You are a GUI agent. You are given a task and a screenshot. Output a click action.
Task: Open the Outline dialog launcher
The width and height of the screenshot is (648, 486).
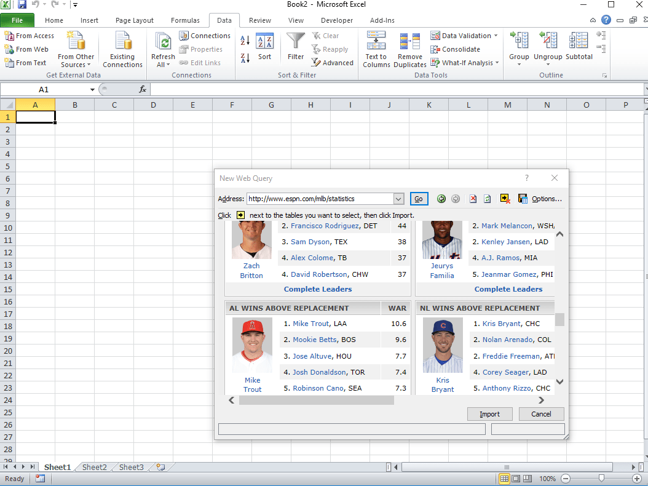pyautogui.click(x=604, y=76)
